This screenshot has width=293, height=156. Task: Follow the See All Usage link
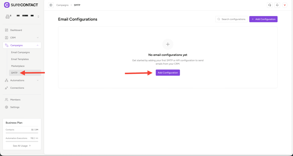[x=22, y=146]
